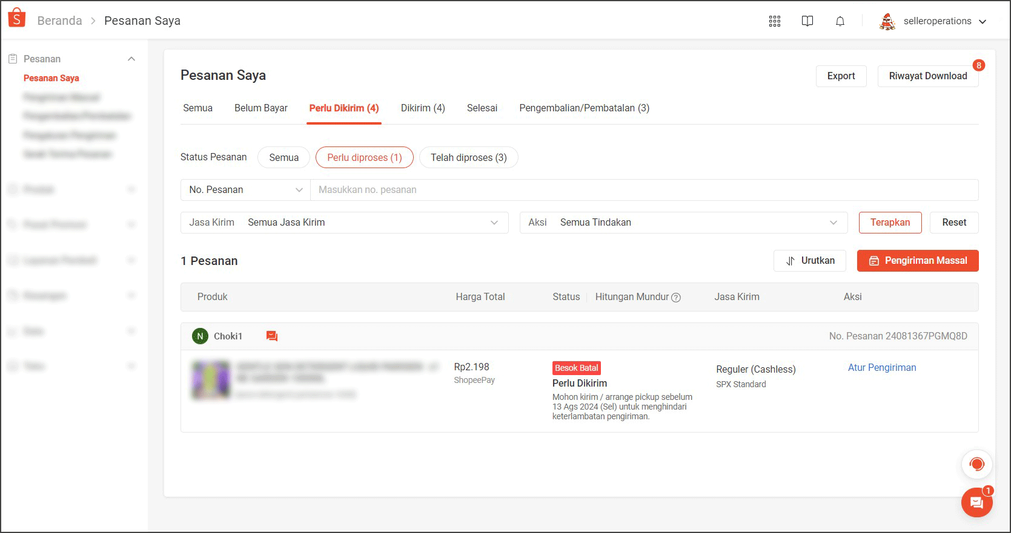Collapse the Pesanan sidebar section

pos(131,59)
